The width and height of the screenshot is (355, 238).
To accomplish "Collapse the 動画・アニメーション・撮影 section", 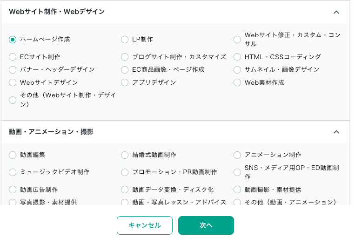I will [336, 132].
